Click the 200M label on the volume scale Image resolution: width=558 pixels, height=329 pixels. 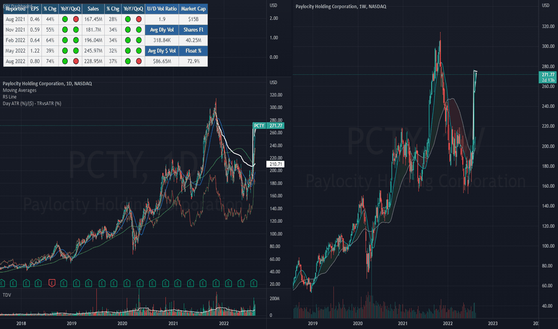[275, 298]
